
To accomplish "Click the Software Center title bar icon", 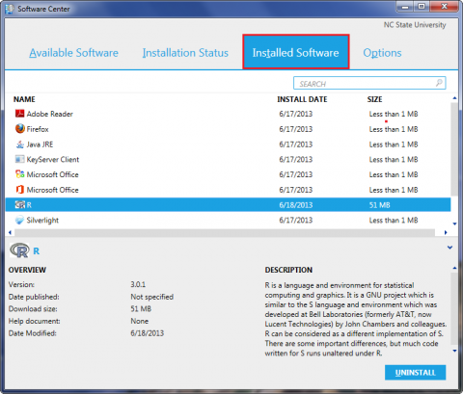I will click(10, 9).
